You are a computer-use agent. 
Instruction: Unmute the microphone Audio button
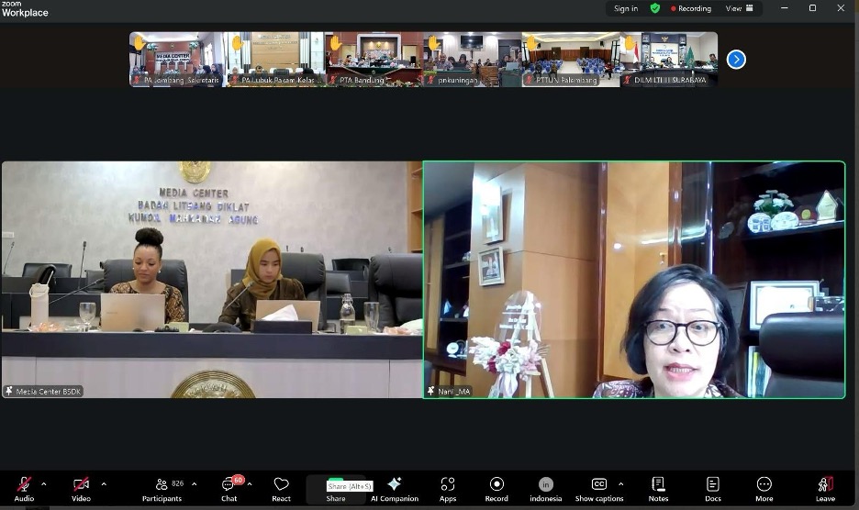coord(24,489)
